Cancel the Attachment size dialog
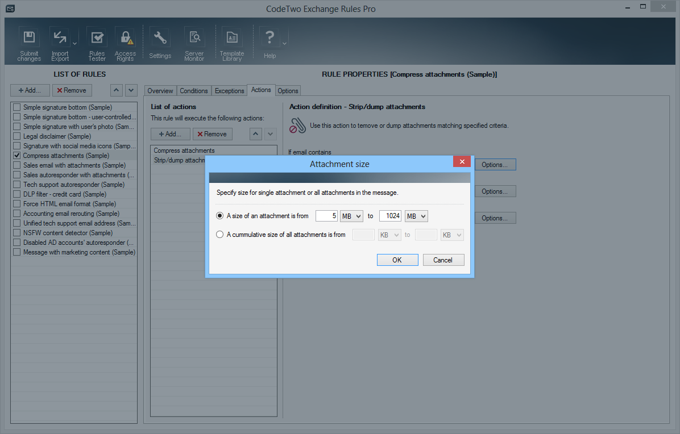The width and height of the screenshot is (680, 434). [443, 260]
